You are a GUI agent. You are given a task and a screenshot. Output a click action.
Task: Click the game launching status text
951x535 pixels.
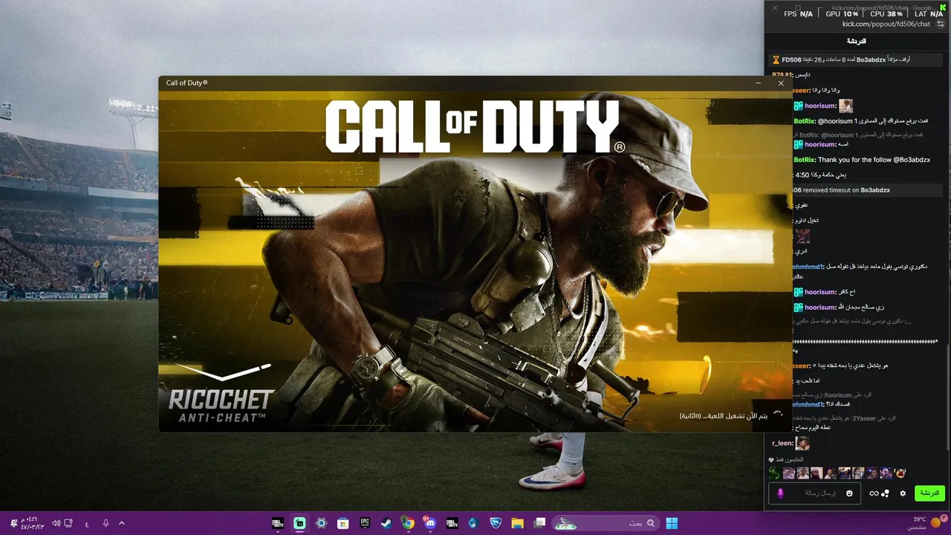pos(724,415)
